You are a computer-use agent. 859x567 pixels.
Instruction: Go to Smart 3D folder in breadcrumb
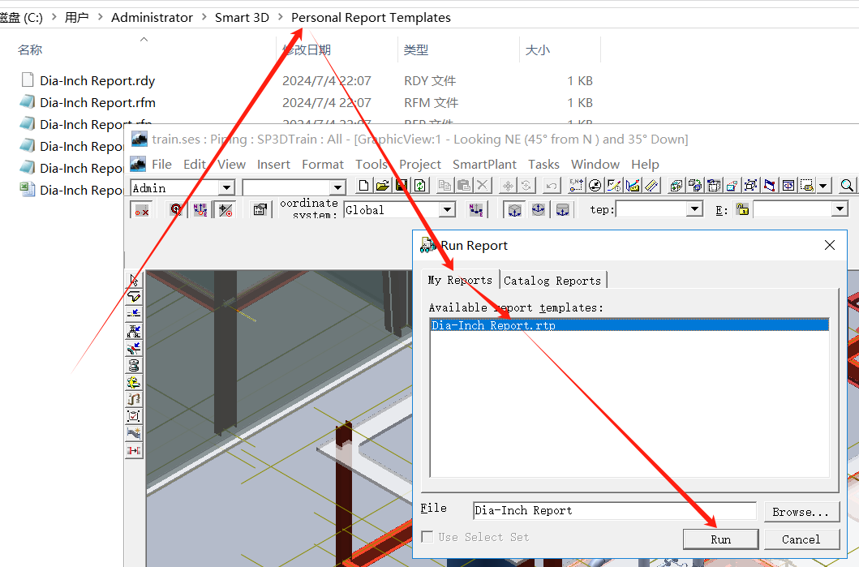242,18
